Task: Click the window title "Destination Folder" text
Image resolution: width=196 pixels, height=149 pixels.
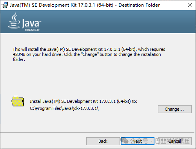Action: [x=139, y=5]
